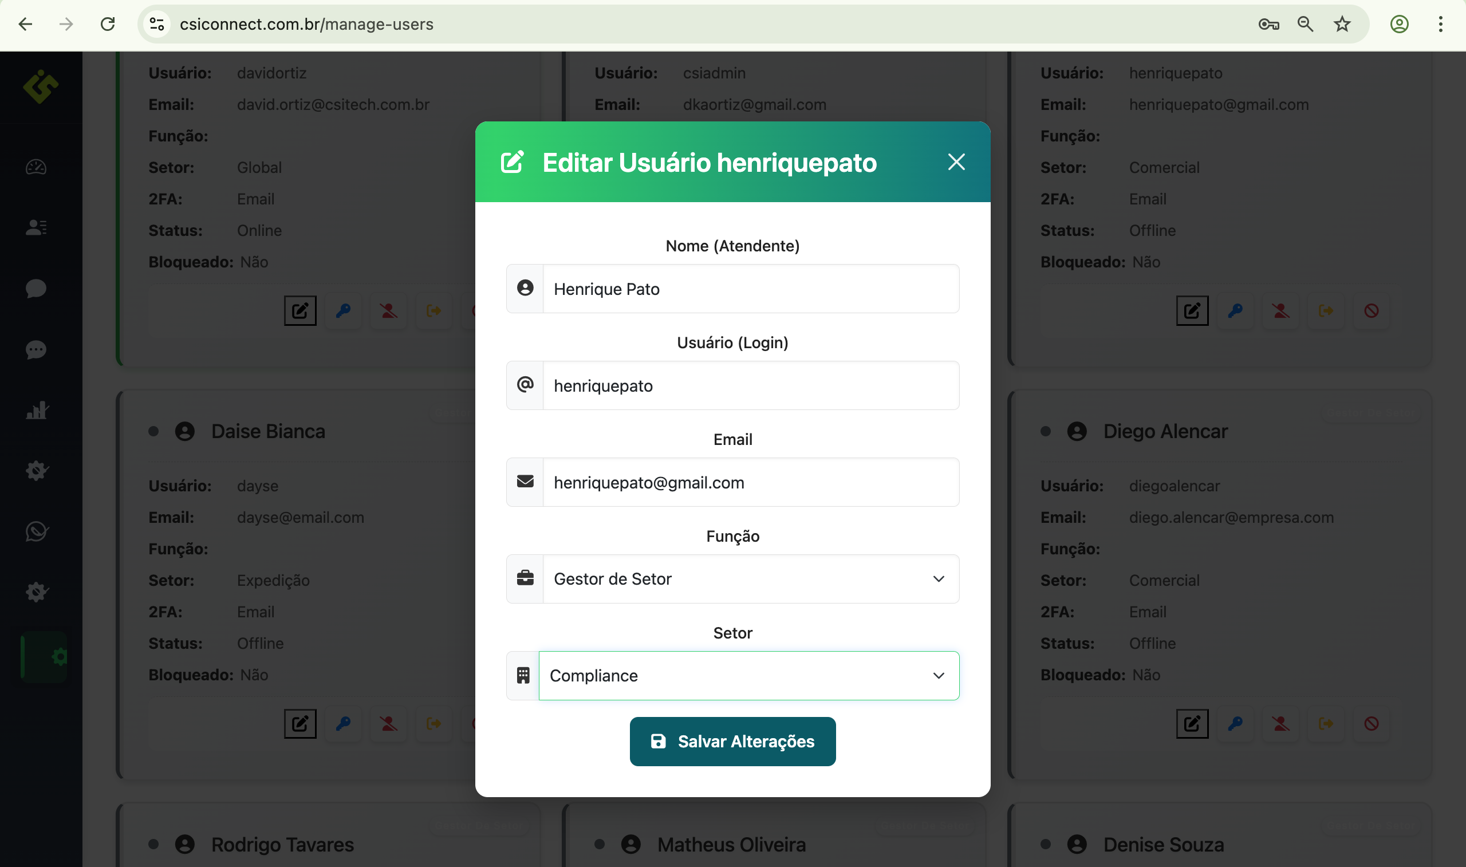
Task: Close the Editar Usuário dialog
Action: click(956, 162)
